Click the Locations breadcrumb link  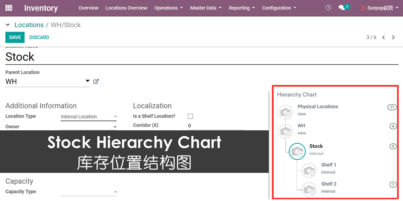(29, 25)
